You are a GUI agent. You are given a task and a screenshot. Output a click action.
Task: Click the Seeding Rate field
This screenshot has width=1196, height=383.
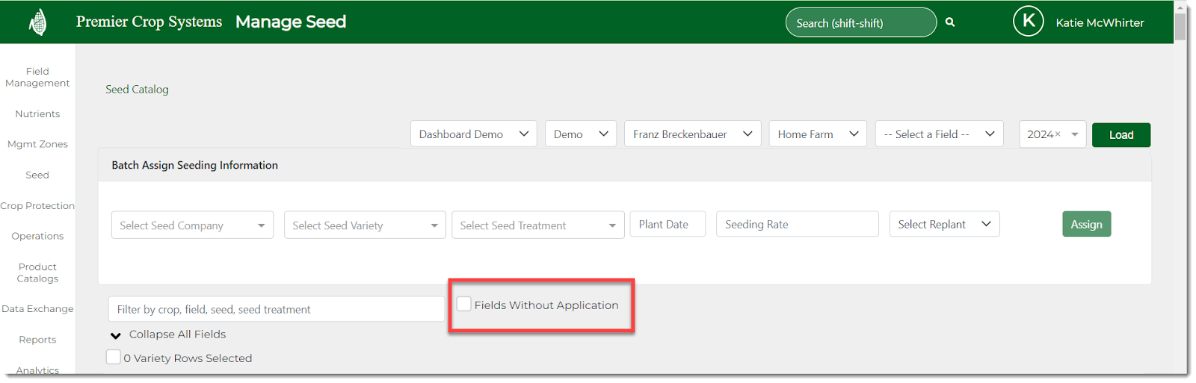click(x=797, y=224)
